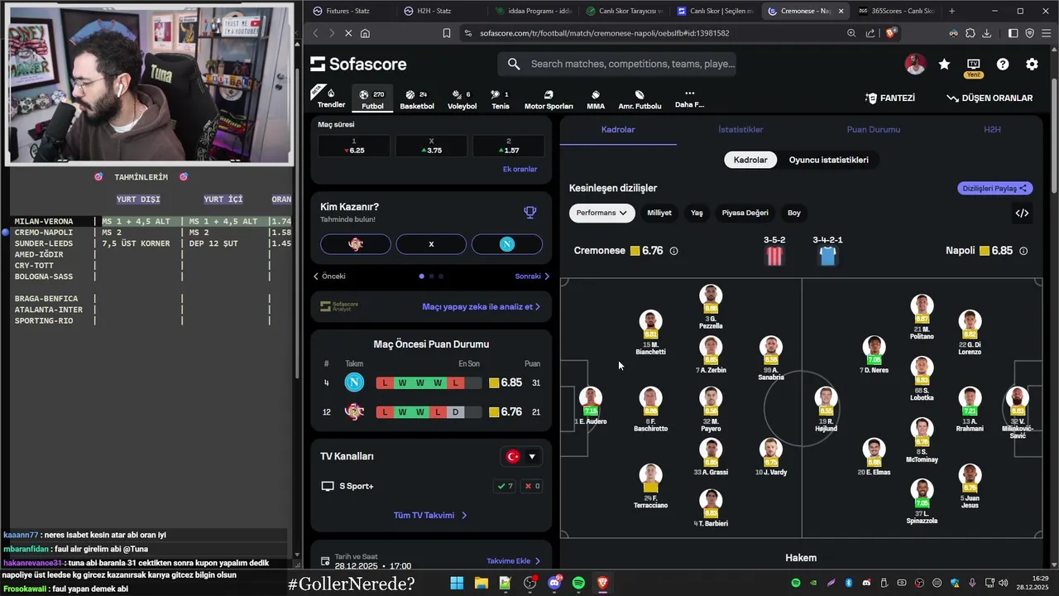The width and height of the screenshot is (1059, 596).
Task: Open the Performans dropdown
Action: (x=601, y=213)
